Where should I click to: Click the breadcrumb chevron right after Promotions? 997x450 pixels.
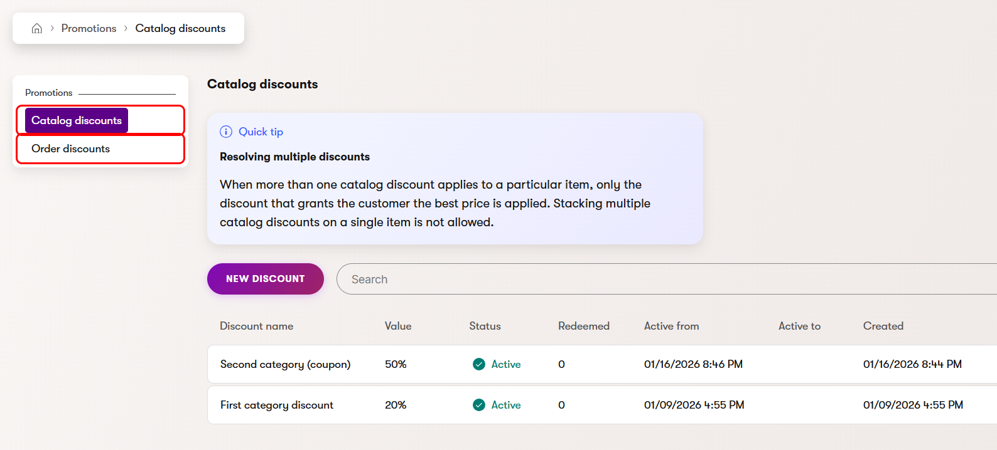(126, 28)
